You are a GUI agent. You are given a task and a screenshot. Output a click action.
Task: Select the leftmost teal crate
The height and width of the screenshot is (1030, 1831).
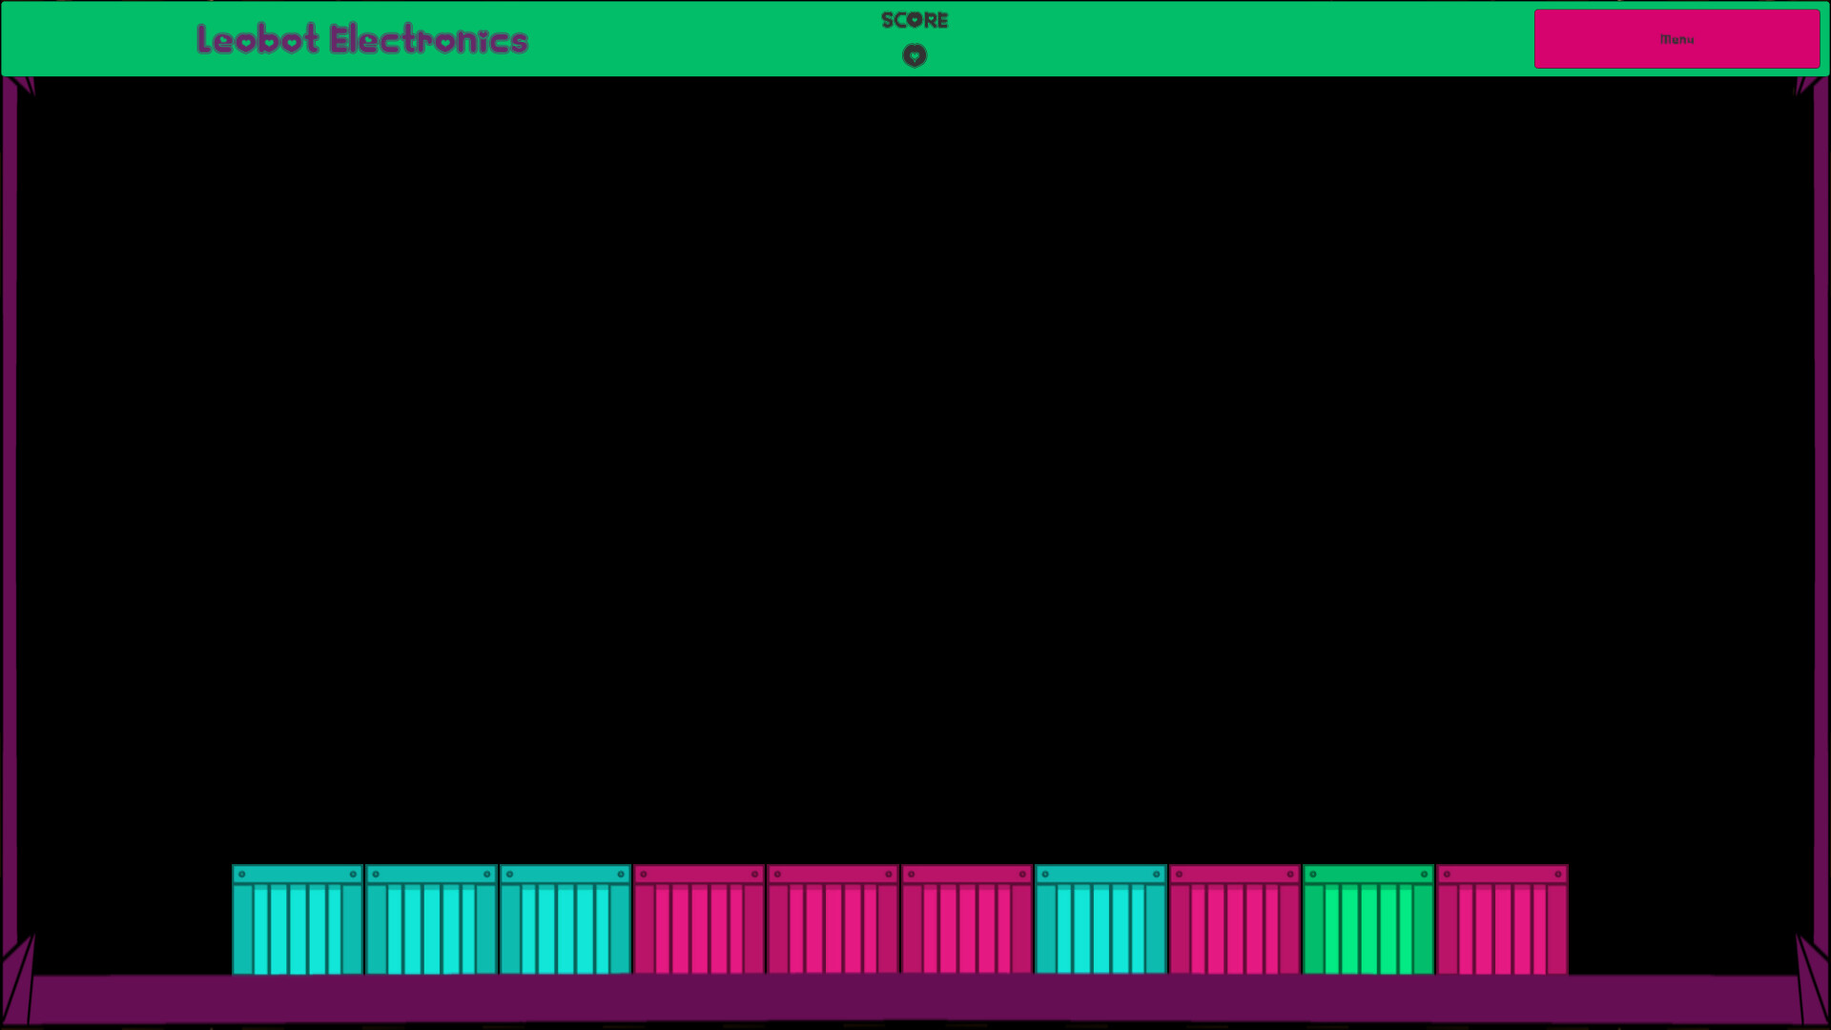298,920
